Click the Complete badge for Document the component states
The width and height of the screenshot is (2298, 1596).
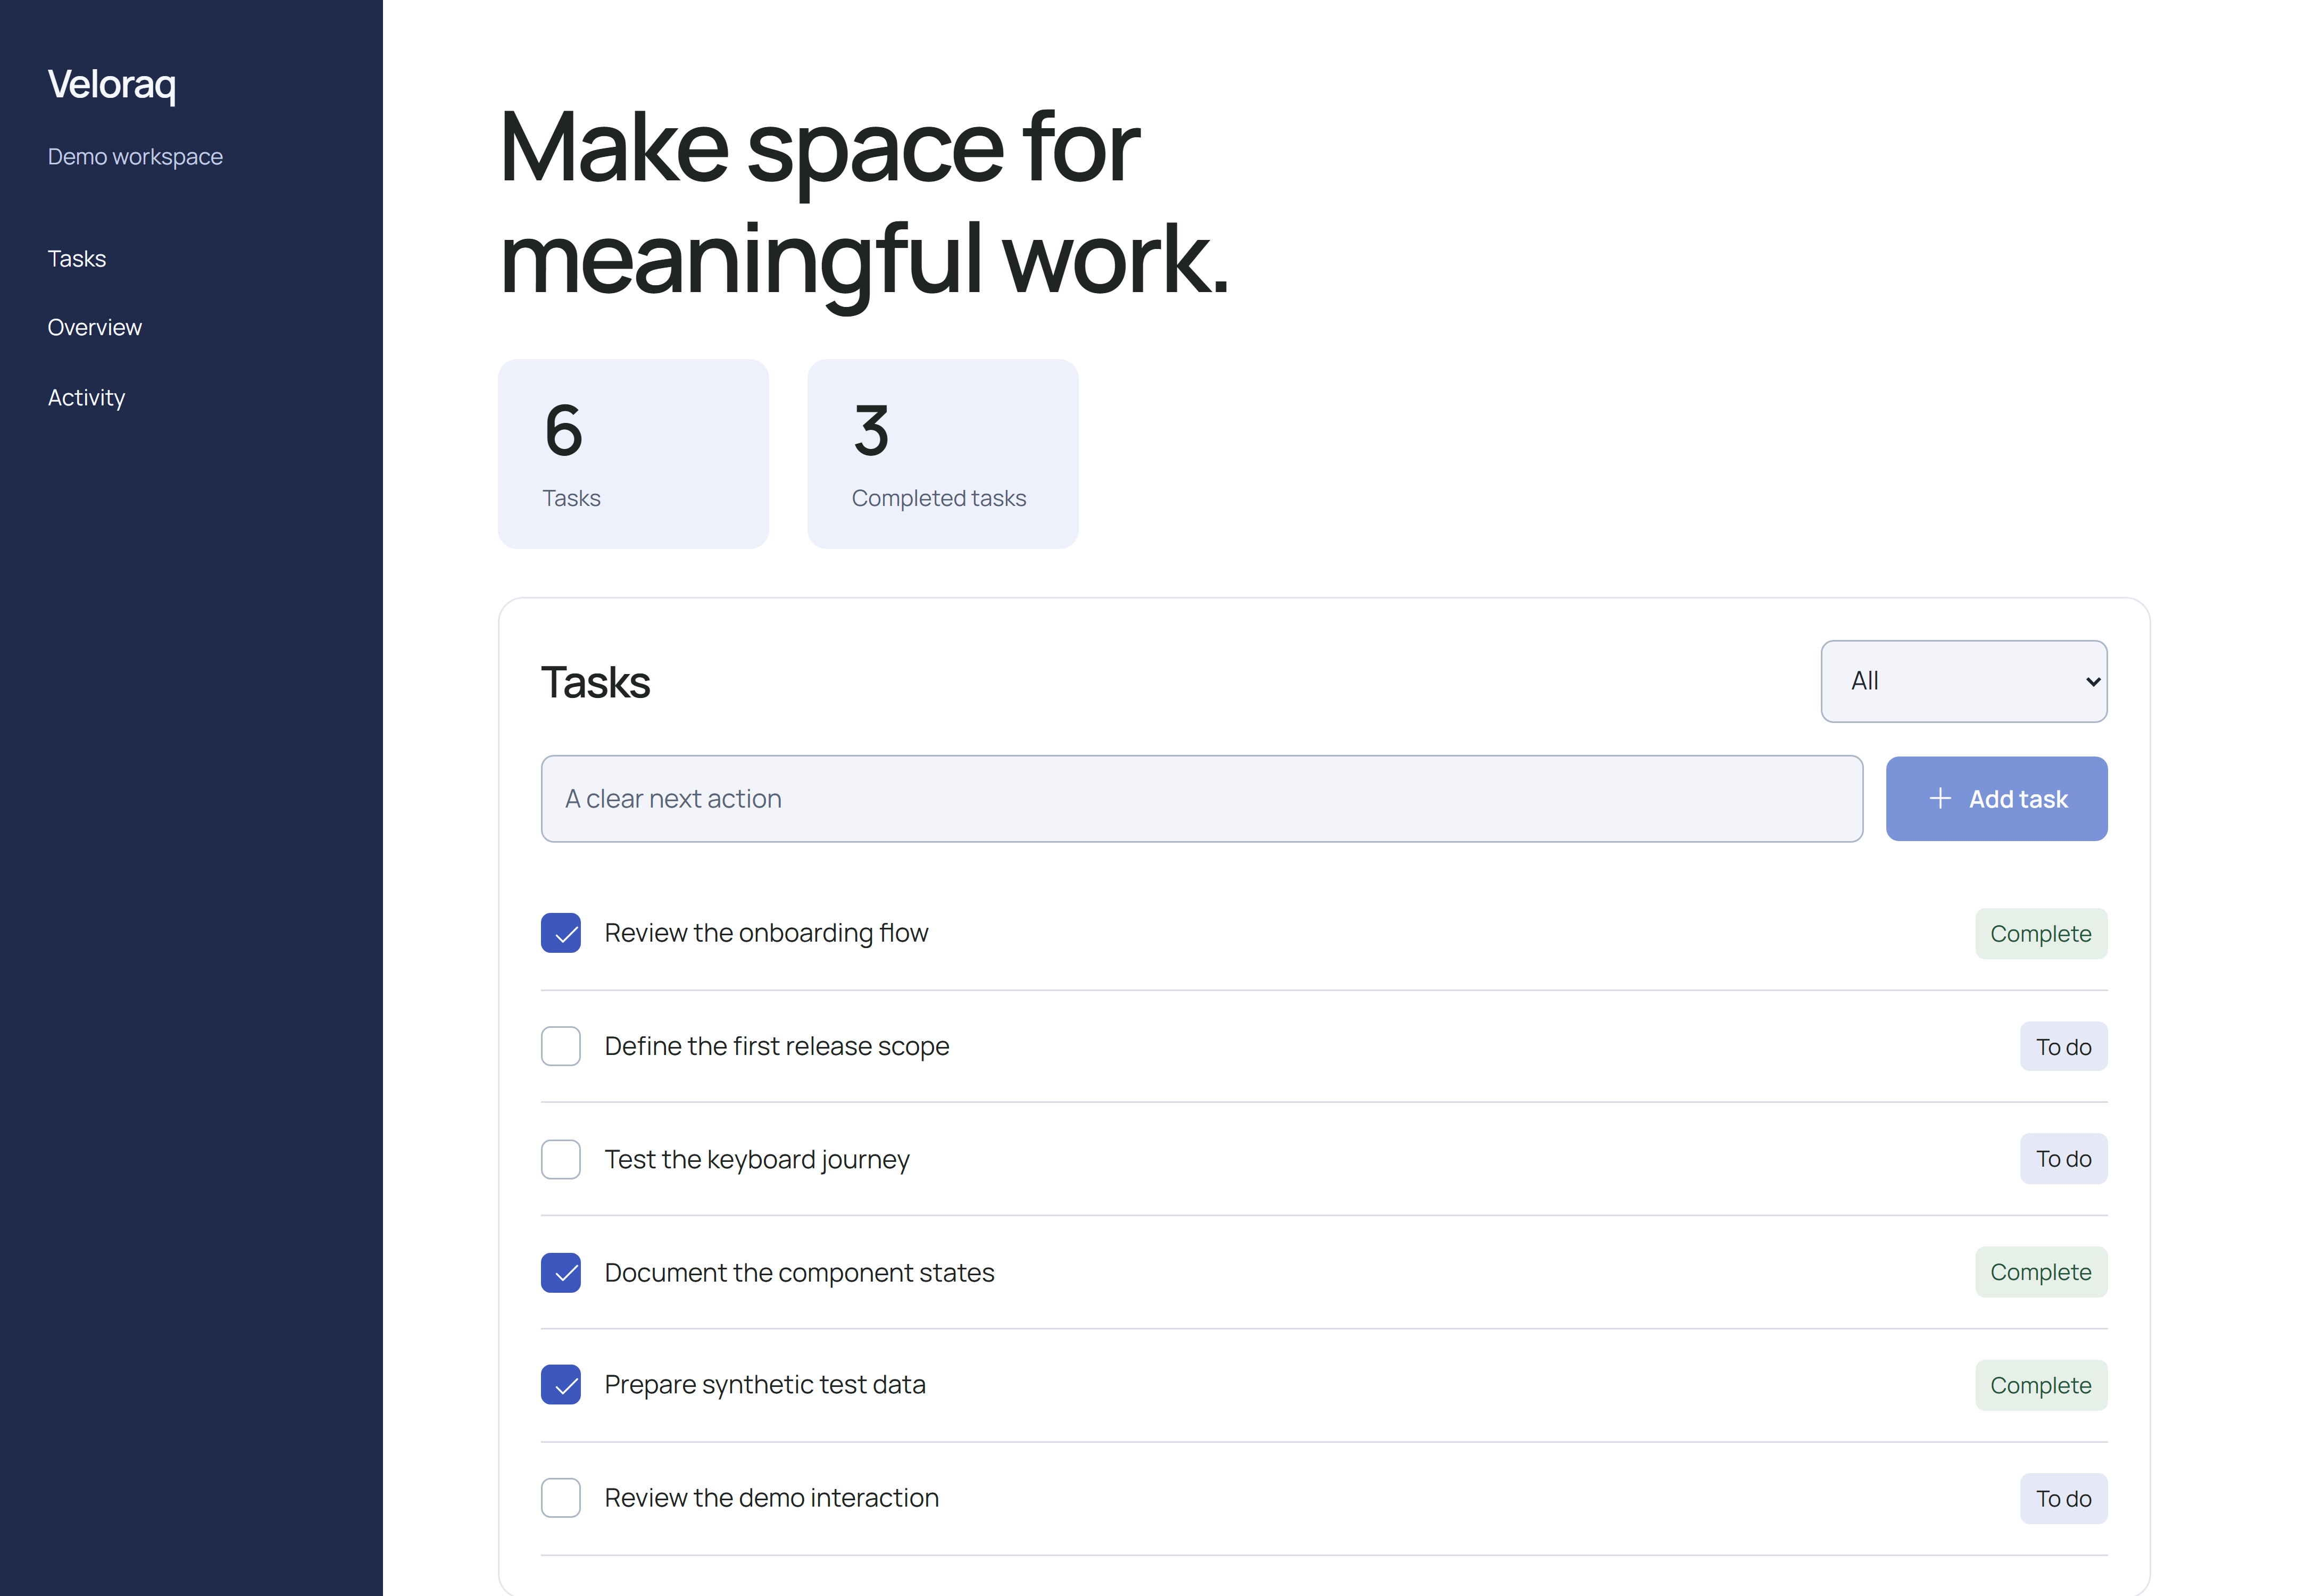(x=2040, y=1272)
